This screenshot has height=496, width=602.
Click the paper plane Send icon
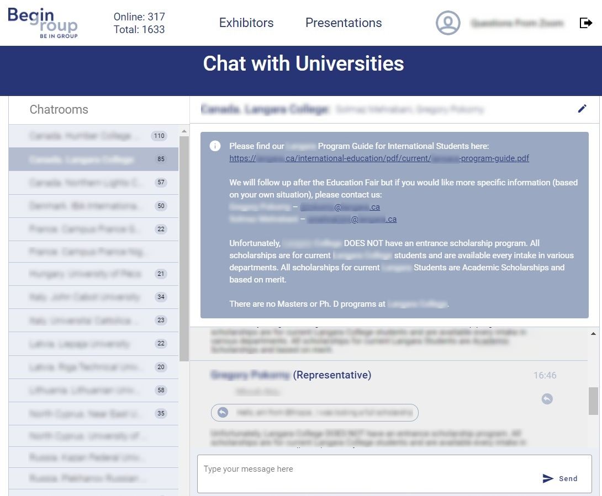click(x=548, y=478)
